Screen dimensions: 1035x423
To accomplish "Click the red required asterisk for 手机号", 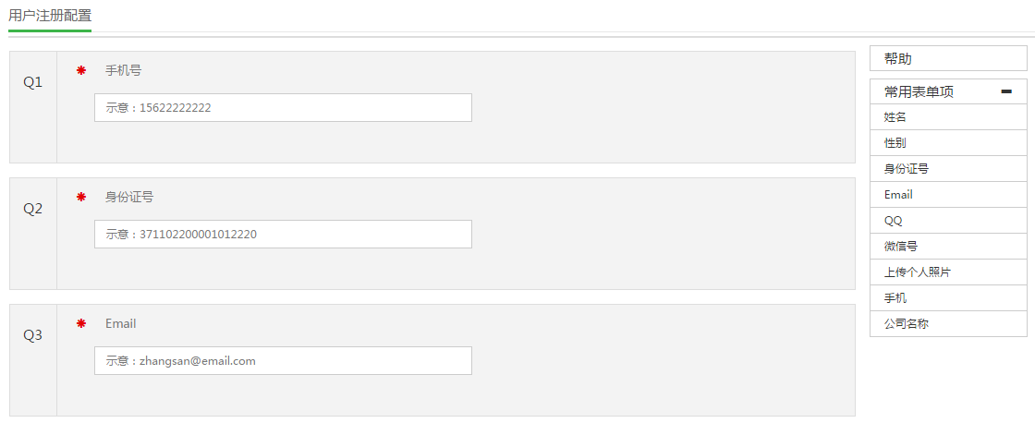I will point(81,70).
